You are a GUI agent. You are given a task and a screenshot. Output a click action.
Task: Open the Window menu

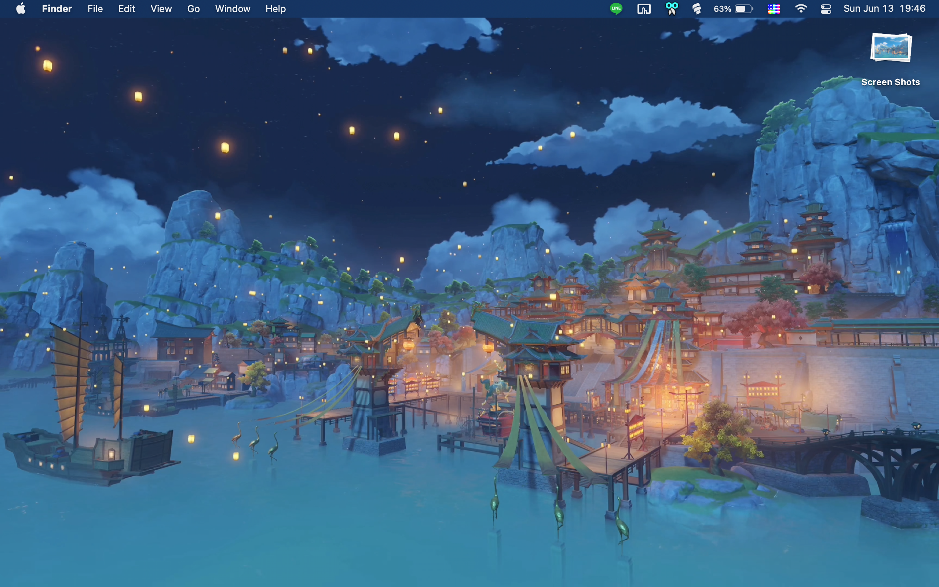[233, 8]
